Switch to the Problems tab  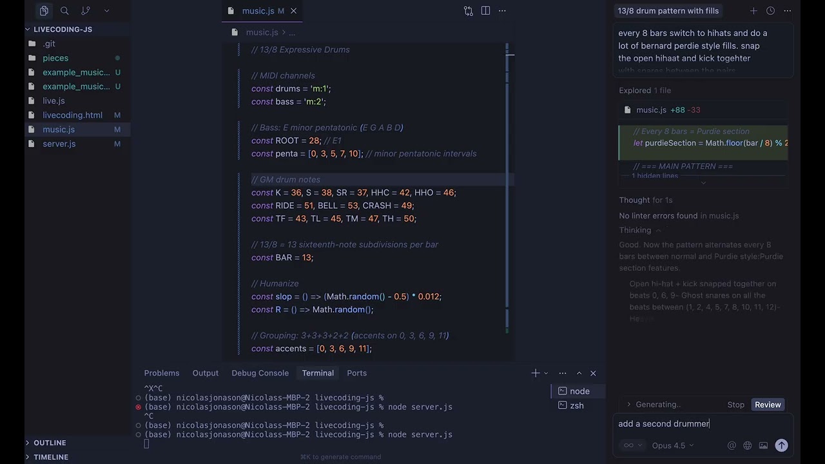pos(162,372)
